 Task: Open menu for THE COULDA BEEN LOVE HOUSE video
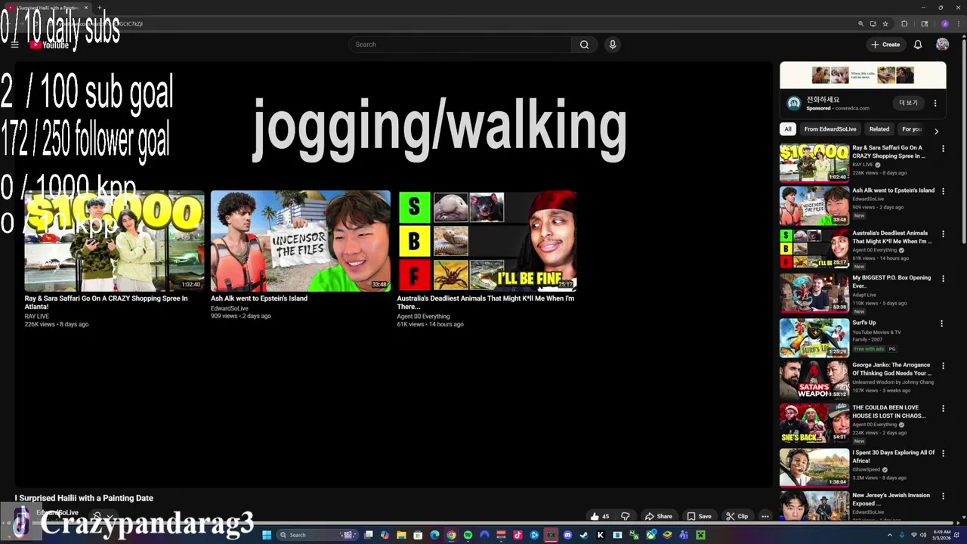tap(942, 409)
